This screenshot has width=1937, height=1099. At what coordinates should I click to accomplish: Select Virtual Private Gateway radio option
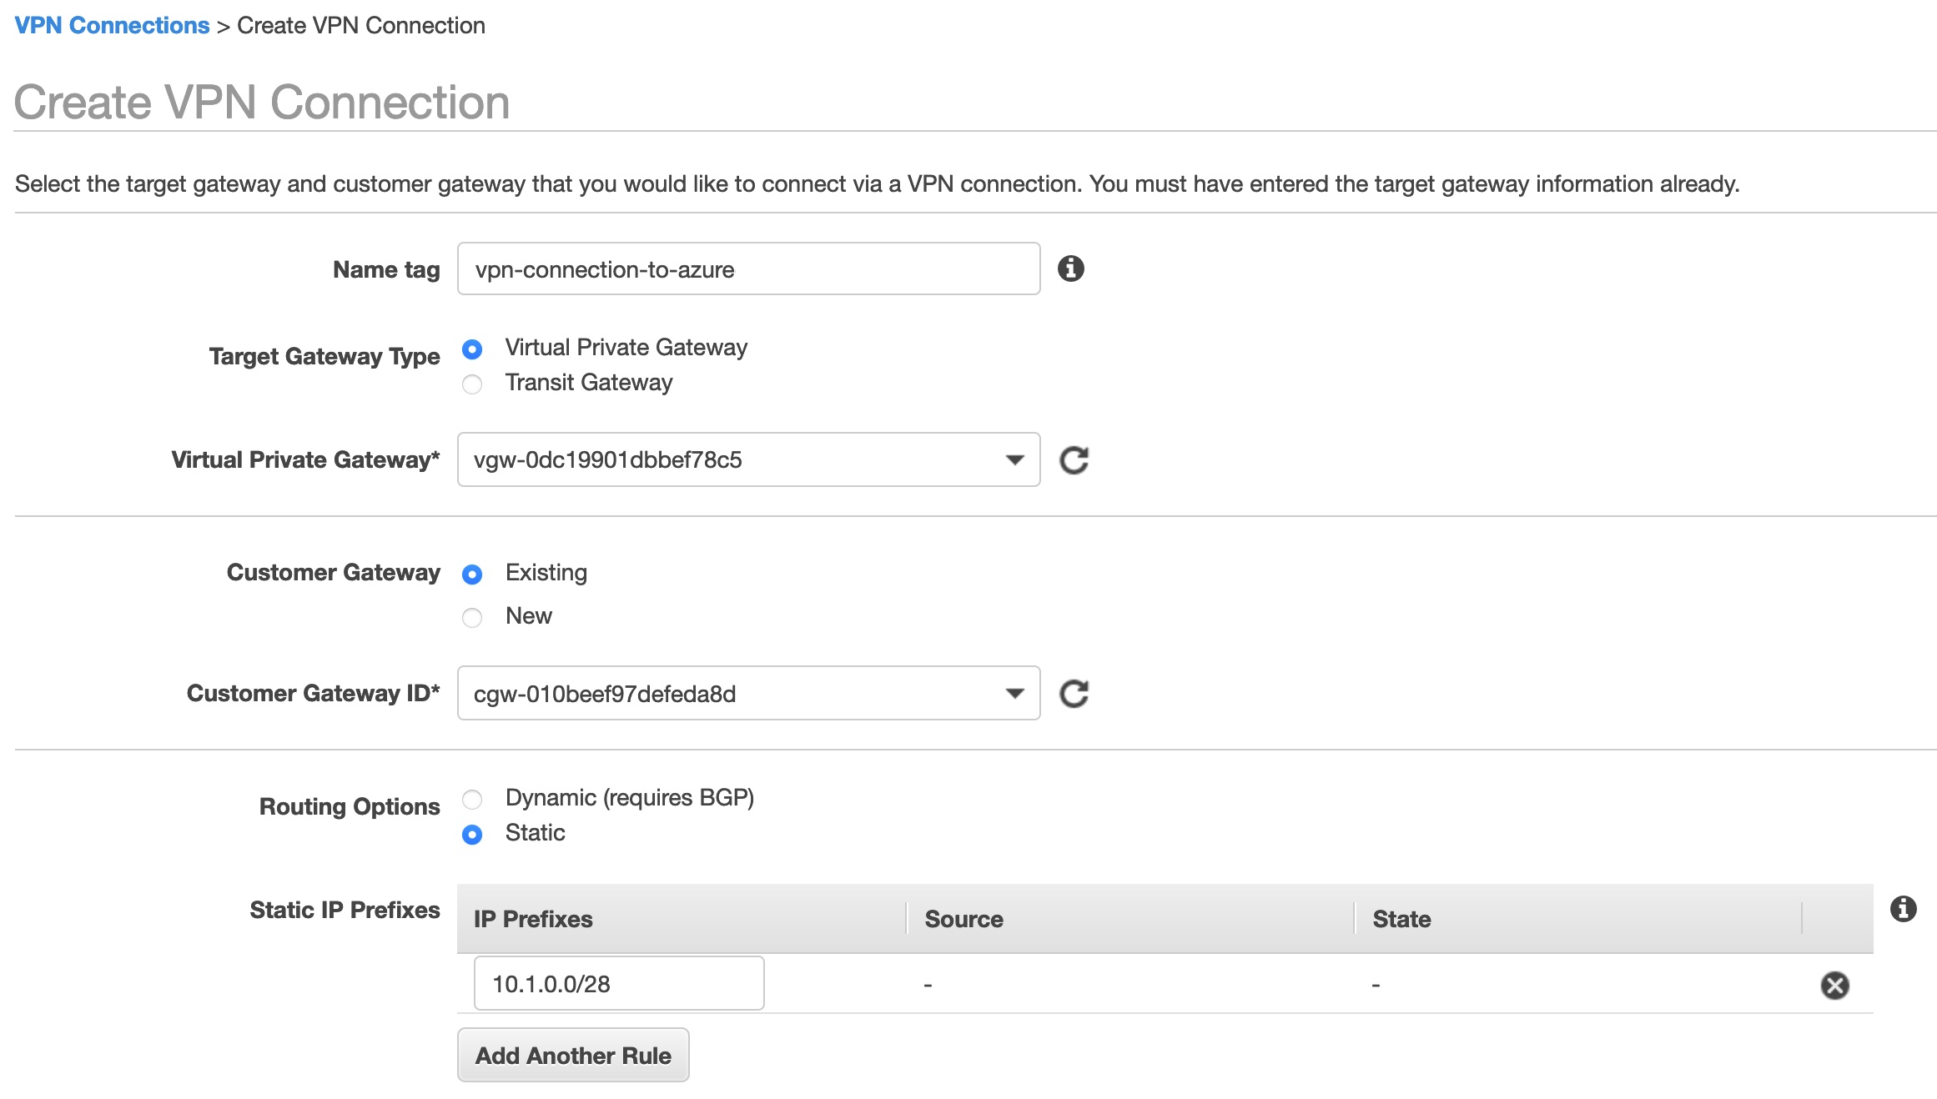pyautogui.click(x=472, y=349)
